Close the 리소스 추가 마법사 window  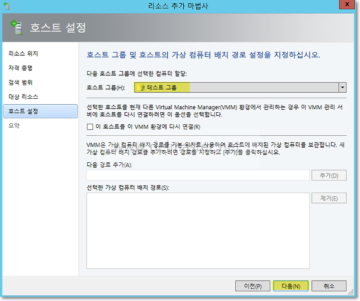click(x=347, y=5)
